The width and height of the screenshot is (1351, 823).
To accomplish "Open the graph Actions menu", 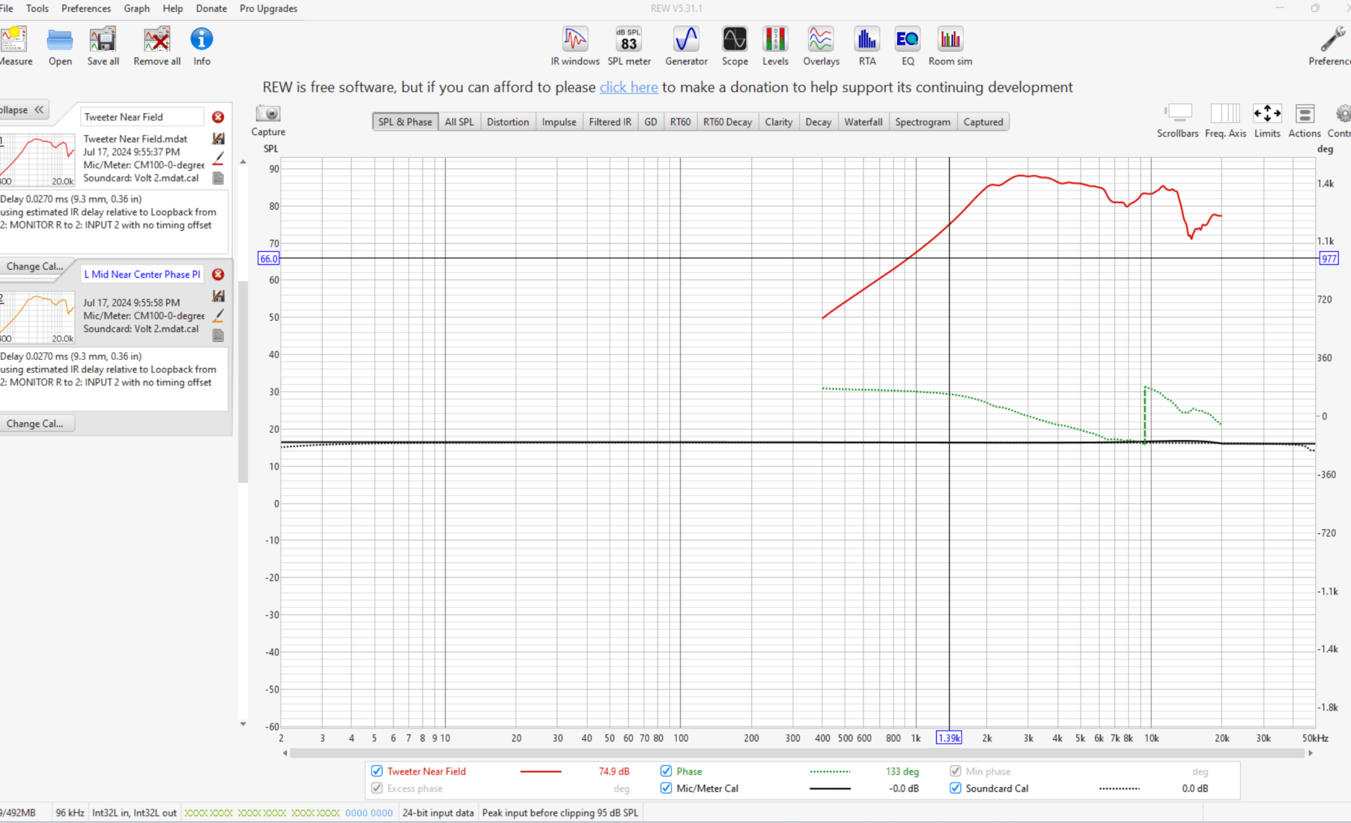I will (1304, 120).
